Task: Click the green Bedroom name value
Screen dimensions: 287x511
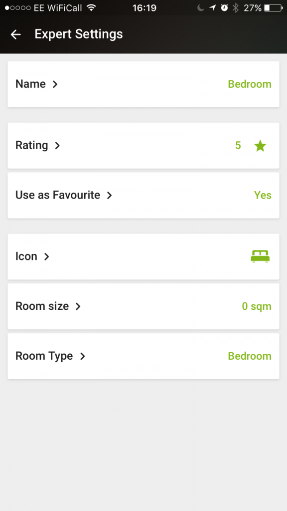Action: click(x=250, y=84)
